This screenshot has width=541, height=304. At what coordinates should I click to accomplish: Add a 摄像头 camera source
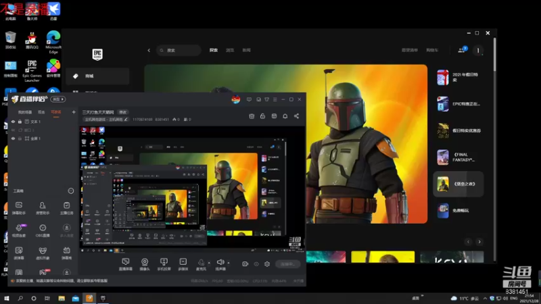(x=145, y=264)
